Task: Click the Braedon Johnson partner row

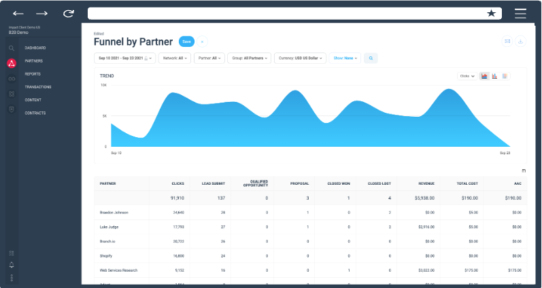Action: click(114, 213)
